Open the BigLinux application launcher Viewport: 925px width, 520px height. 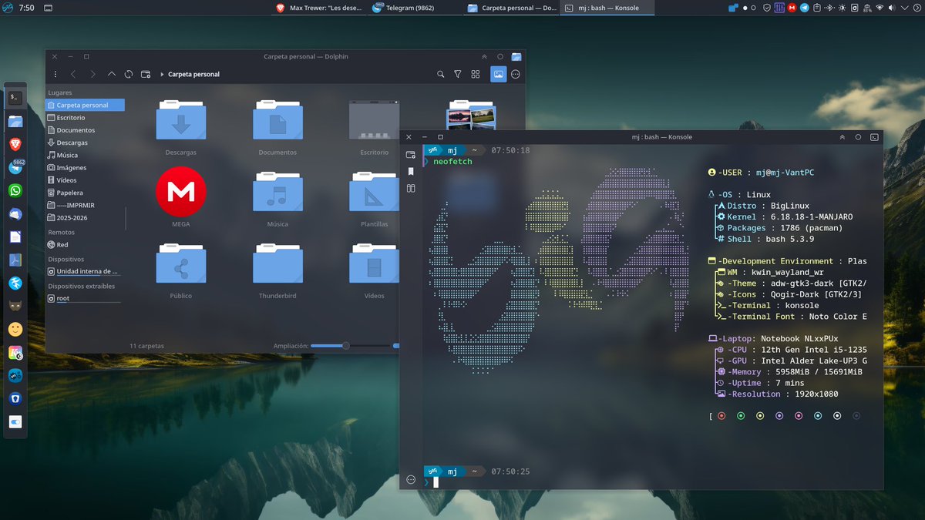coord(7,8)
